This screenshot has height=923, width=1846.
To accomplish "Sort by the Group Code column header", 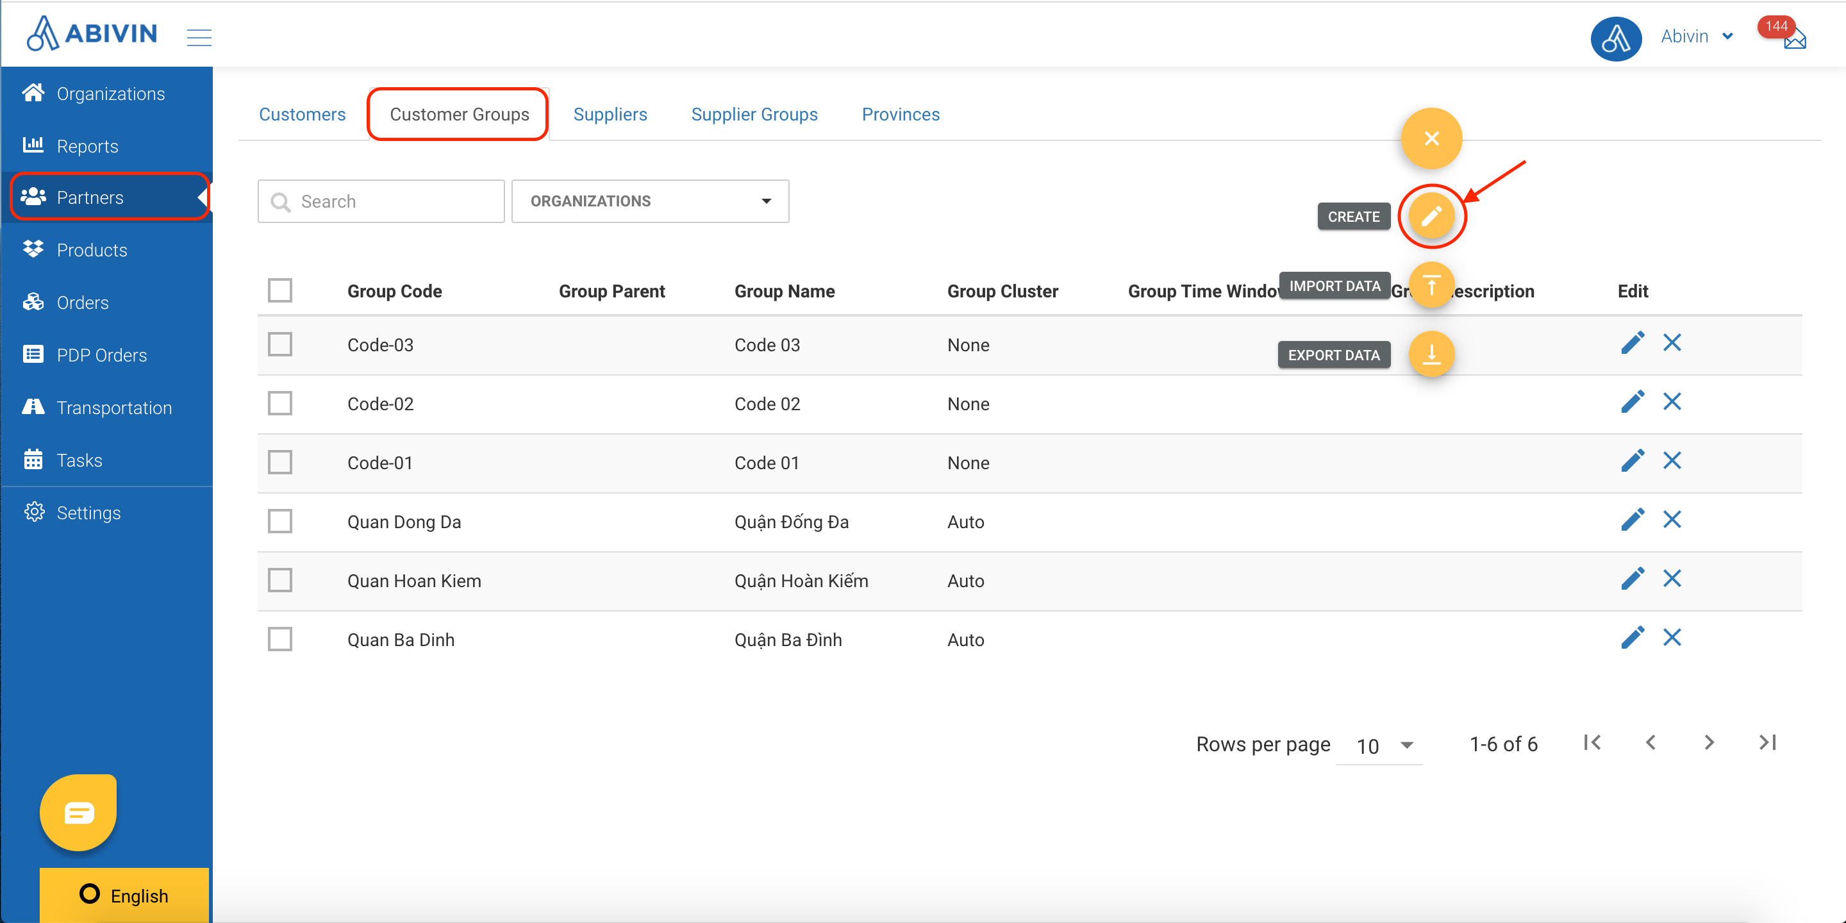I will [x=394, y=291].
